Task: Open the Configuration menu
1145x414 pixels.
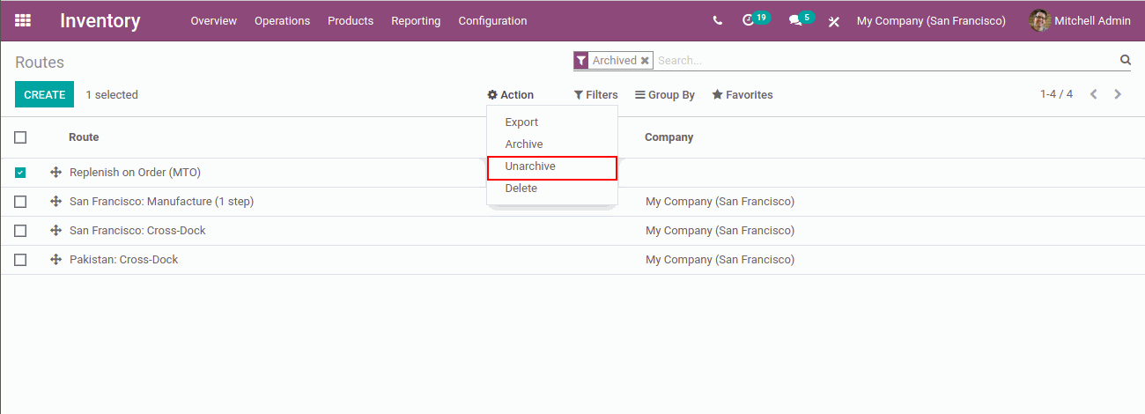Action: coord(492,20)
